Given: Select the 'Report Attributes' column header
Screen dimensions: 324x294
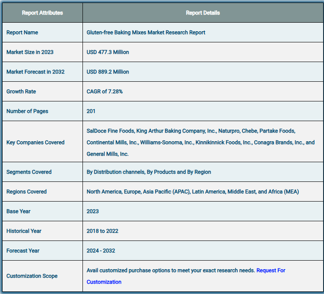Looking at the screenshot, I should pyautogui.click(x=42, y=13).
